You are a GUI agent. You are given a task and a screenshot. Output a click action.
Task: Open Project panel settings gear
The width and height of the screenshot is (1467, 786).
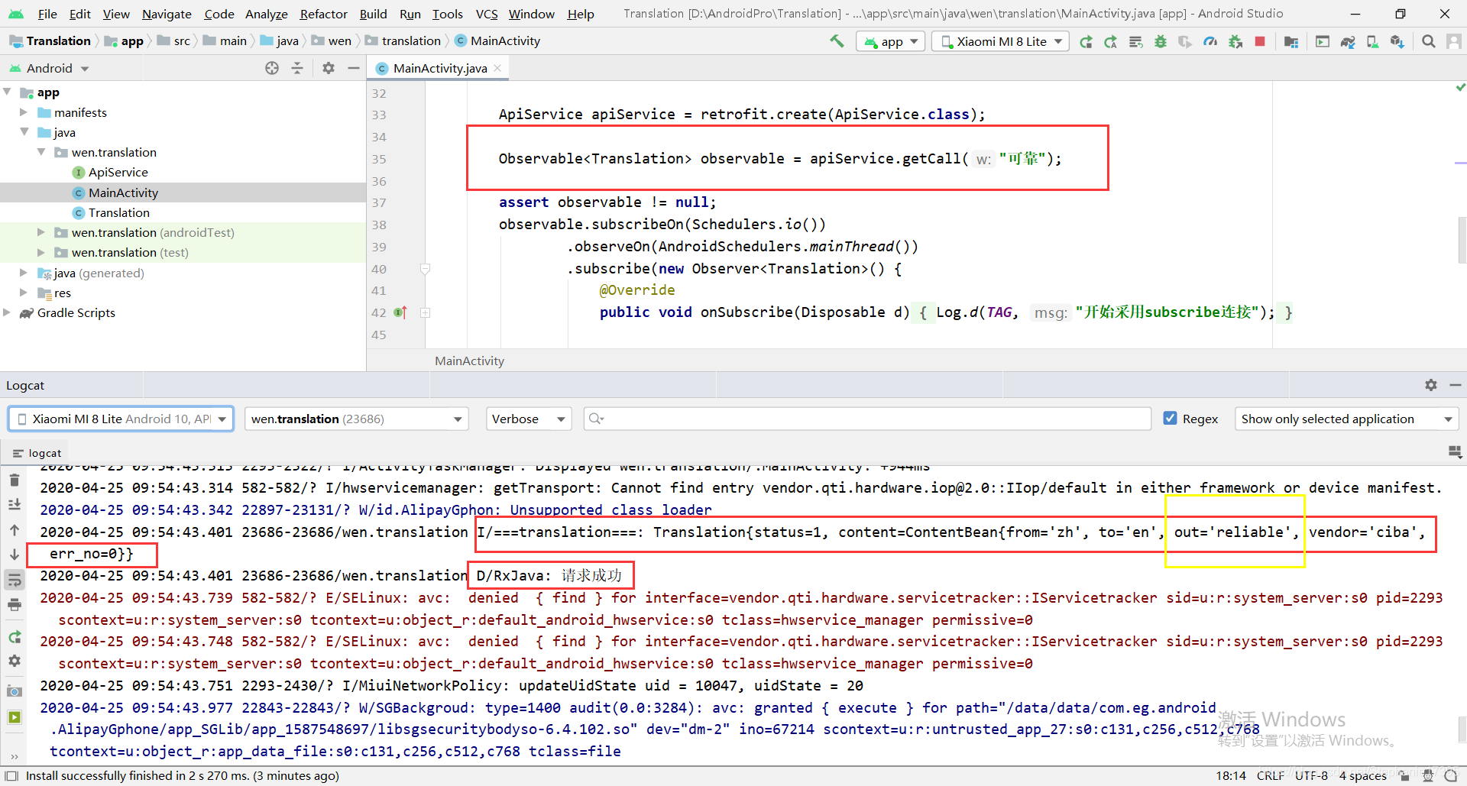coord(329,68)
